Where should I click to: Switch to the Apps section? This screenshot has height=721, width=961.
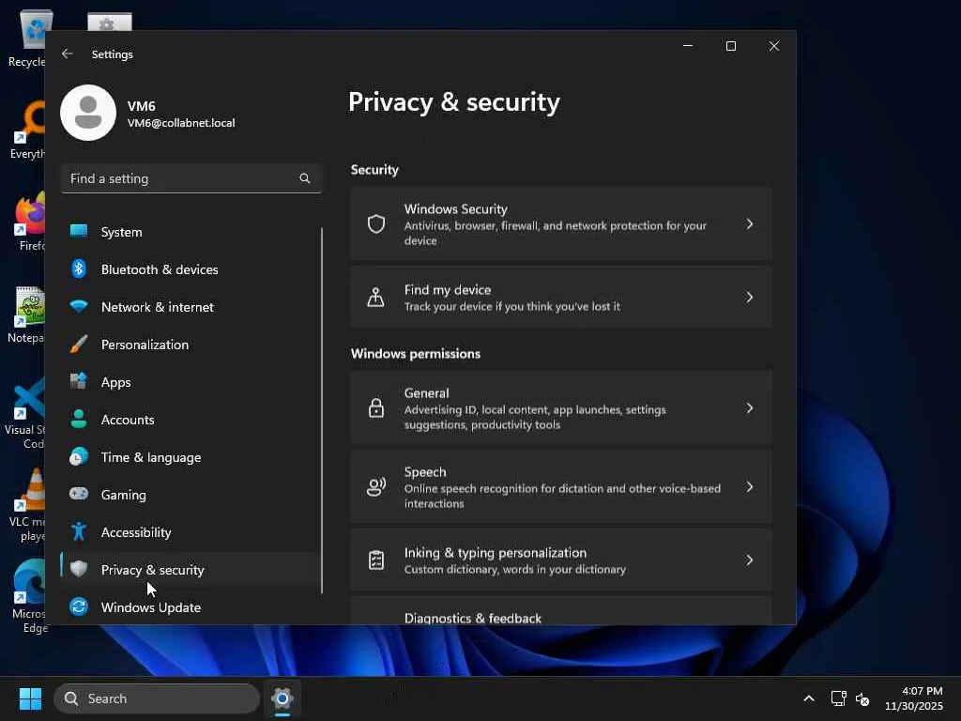tap(190, 382)
